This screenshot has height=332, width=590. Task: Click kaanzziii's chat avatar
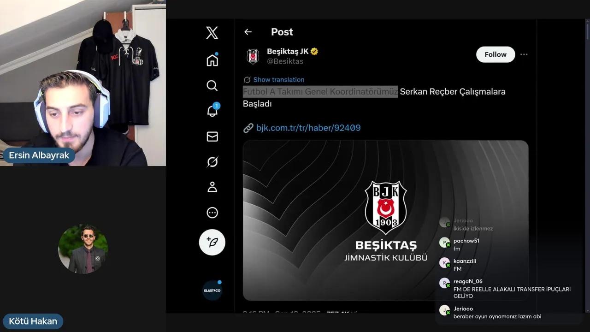pyautogui.click(x=444, y=263)
